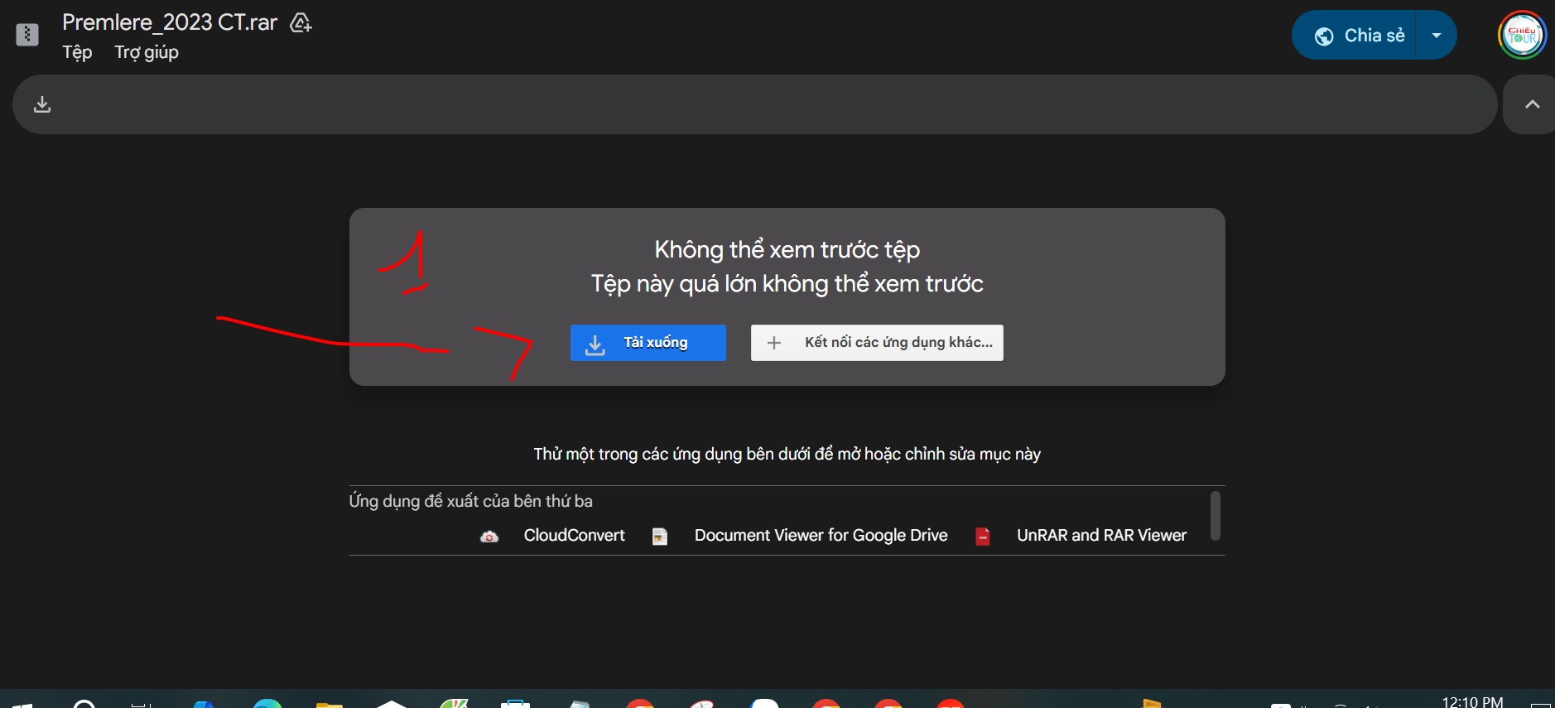Click the RAR archive file icon beside the title
Screen dimensions: 1555x708
pos(27,35)
